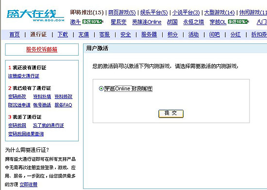Click the 立即注册 link
Viewport: 267px width, 190px height.
(x=29, y=184)
